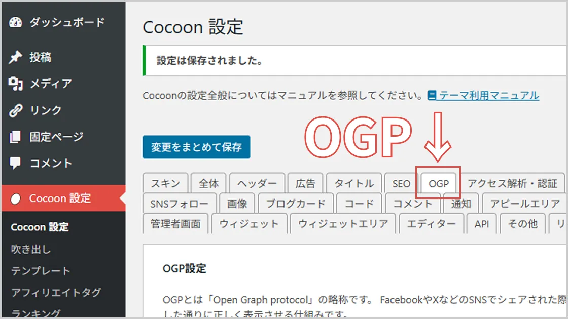
Task: Select the スキン tab
Action: (x=165, y=184)
